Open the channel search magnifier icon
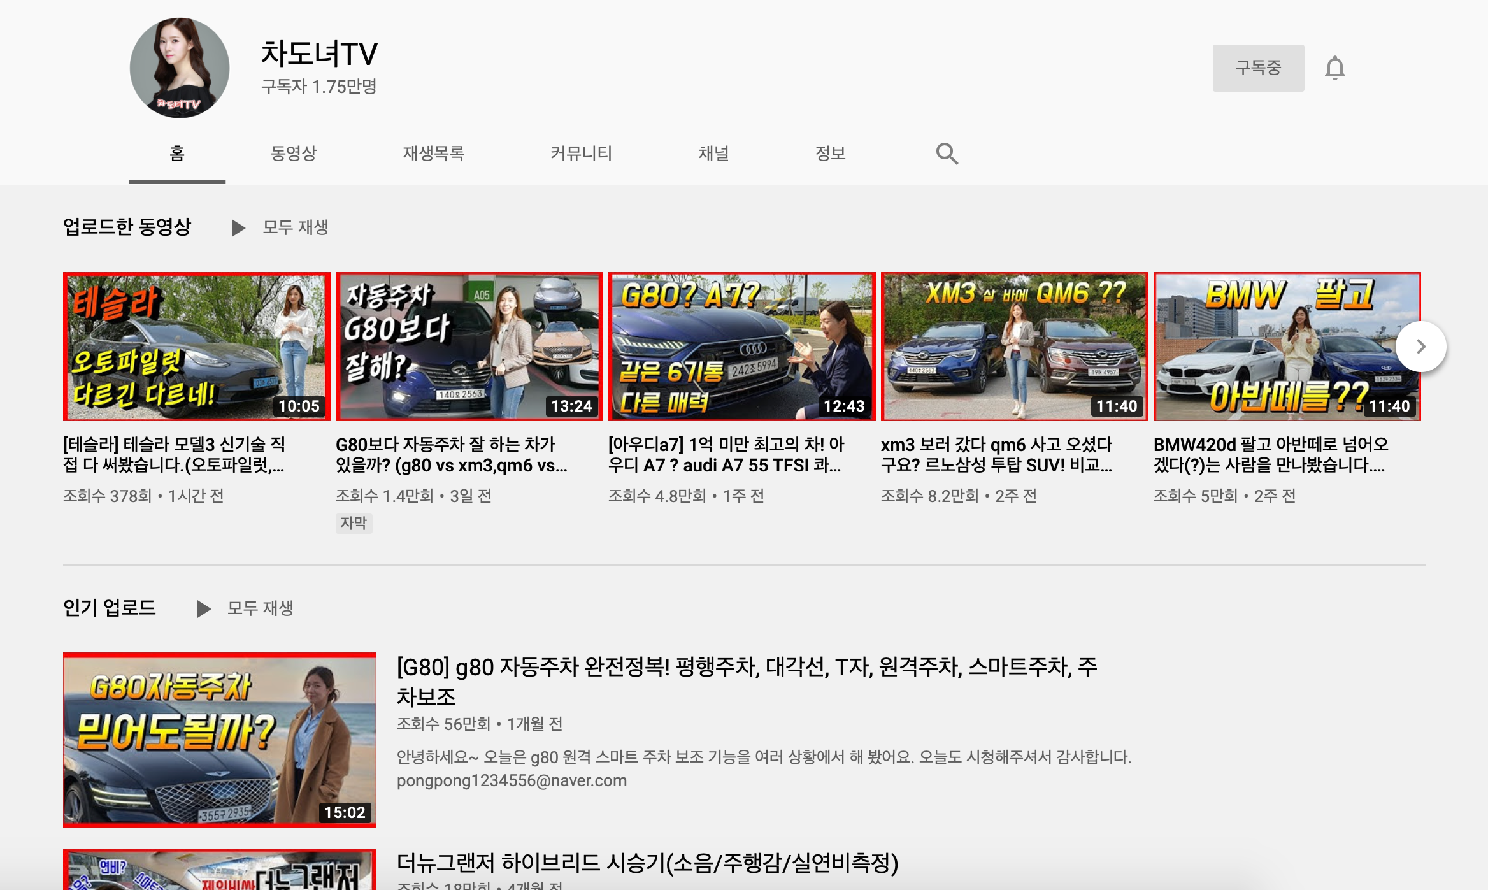1488x890 pixels. (947, 154)
